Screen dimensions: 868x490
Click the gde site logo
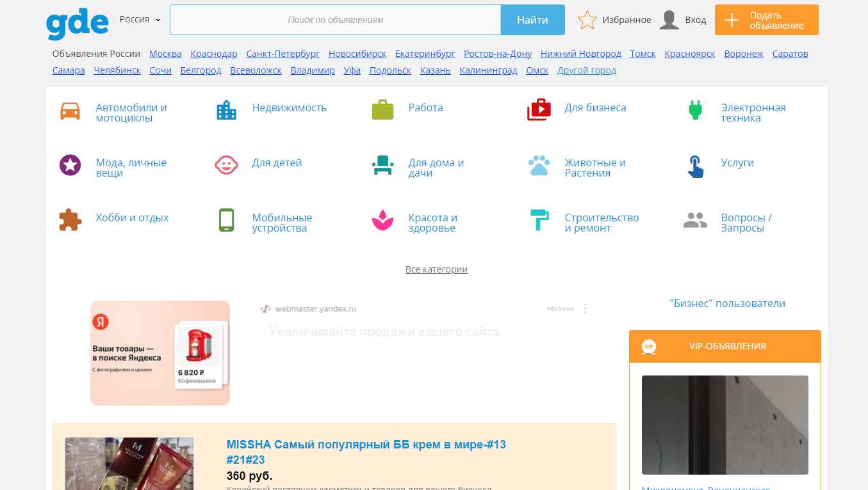[x=77, y=23]
